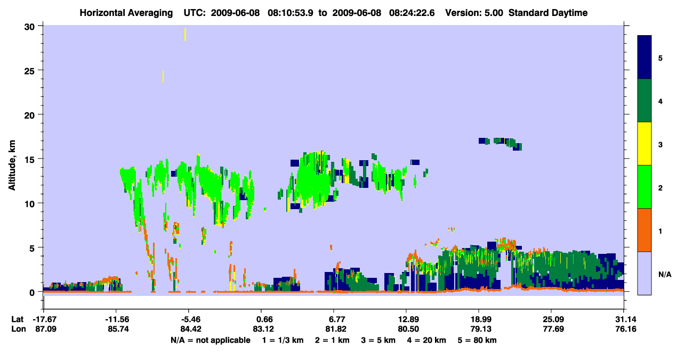The width and height of the screenshot is (693, 355).
Task: Click the y-axis tick label 20
Action: [30, 114]
